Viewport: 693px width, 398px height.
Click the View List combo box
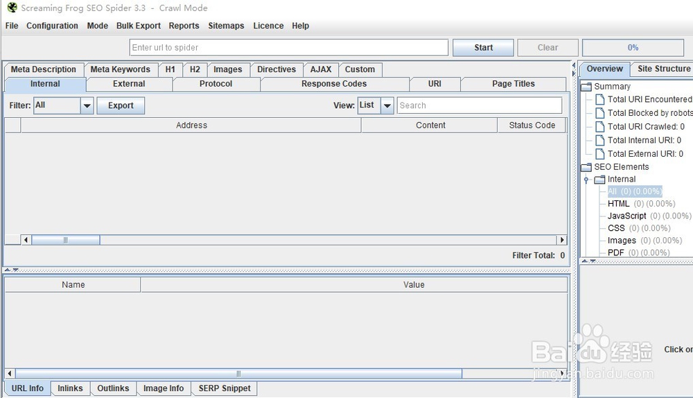click(376, 105)
